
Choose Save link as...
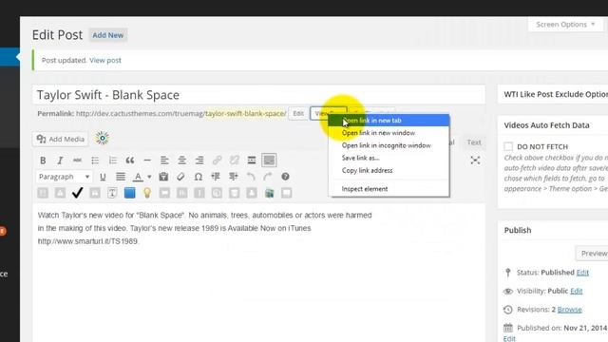pyautogui.click(x=389, y=158)
